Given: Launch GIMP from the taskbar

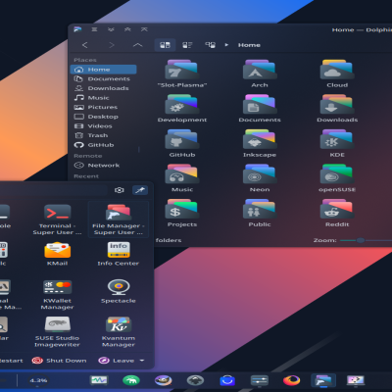Looking at the screenshot, I should (163, 380).
